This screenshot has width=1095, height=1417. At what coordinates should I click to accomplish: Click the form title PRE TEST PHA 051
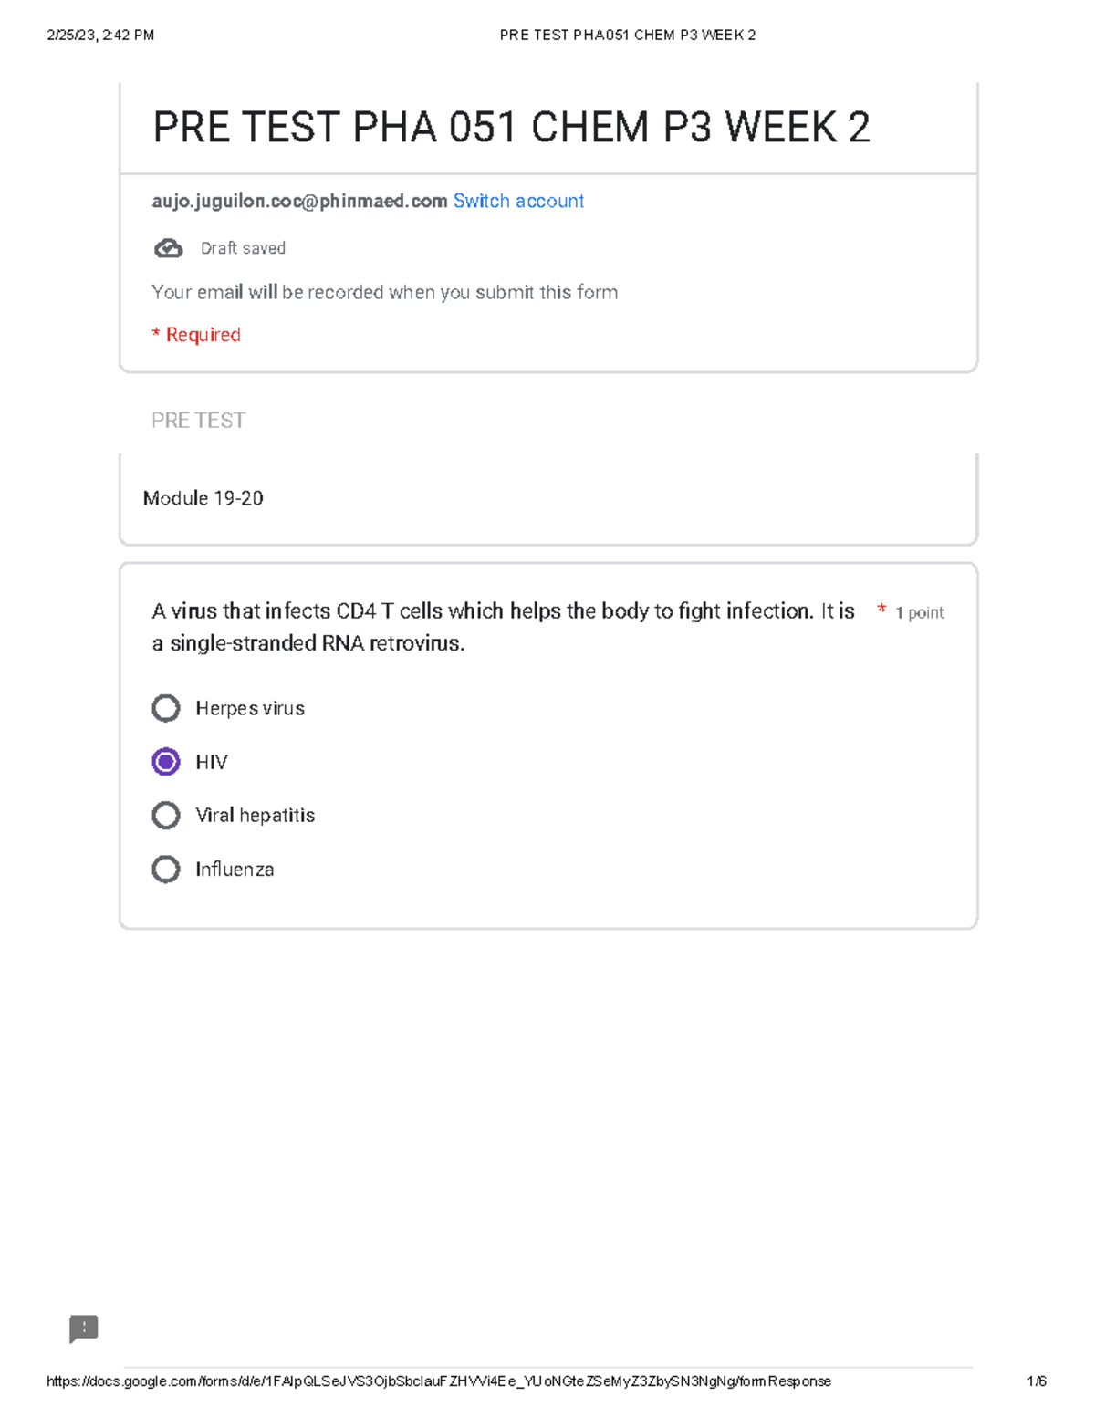point(510,127)
